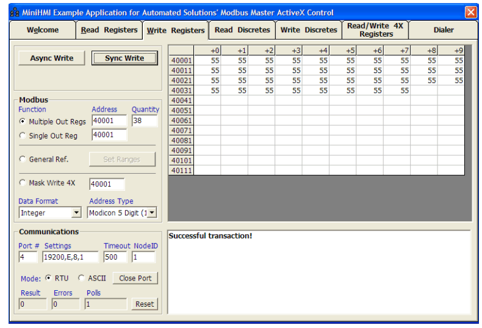Viewport: 482px width, 328px height.
Task: Click the +2 column header
Action: point(261,51)
